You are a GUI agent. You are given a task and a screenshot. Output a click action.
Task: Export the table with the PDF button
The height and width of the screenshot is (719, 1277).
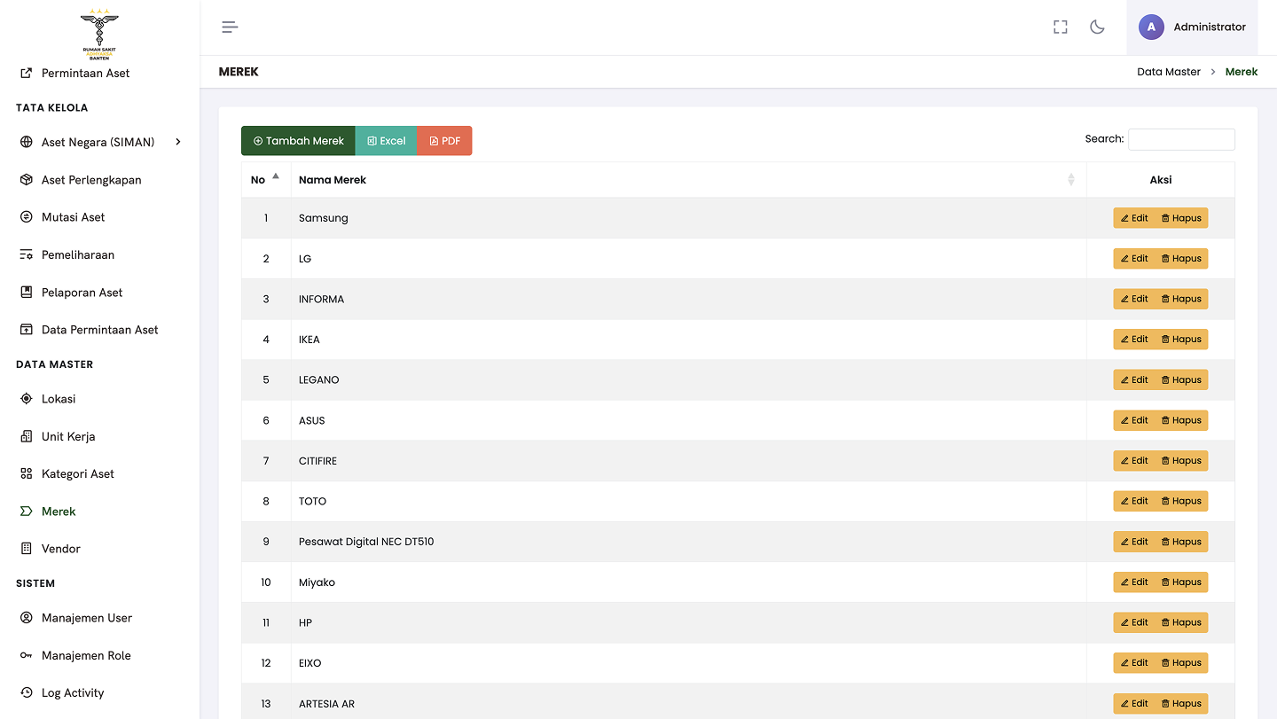444,141
